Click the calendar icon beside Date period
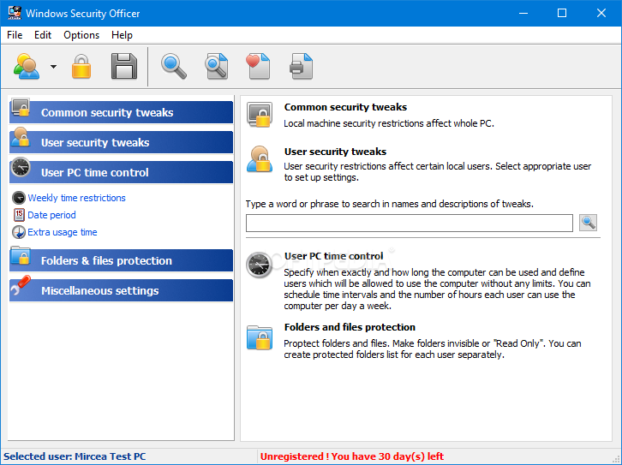This screenshot has height=465, width=622. [x=19, y=215]
